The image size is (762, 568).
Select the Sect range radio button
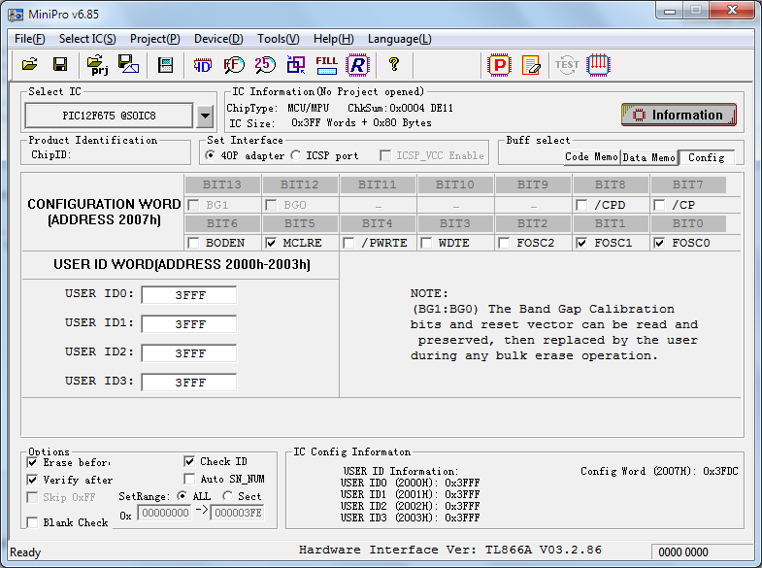click(227, 495)
